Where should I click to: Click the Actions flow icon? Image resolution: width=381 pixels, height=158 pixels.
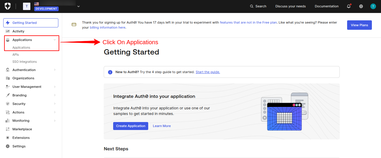[x=8, y=112]
